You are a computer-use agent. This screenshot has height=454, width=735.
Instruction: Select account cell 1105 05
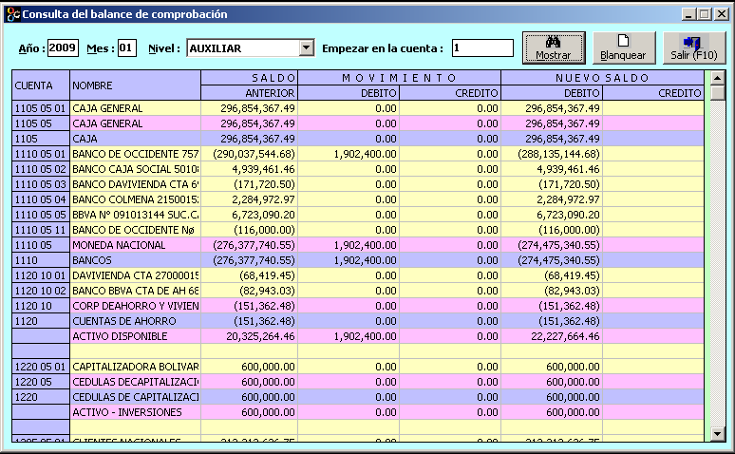41,123
